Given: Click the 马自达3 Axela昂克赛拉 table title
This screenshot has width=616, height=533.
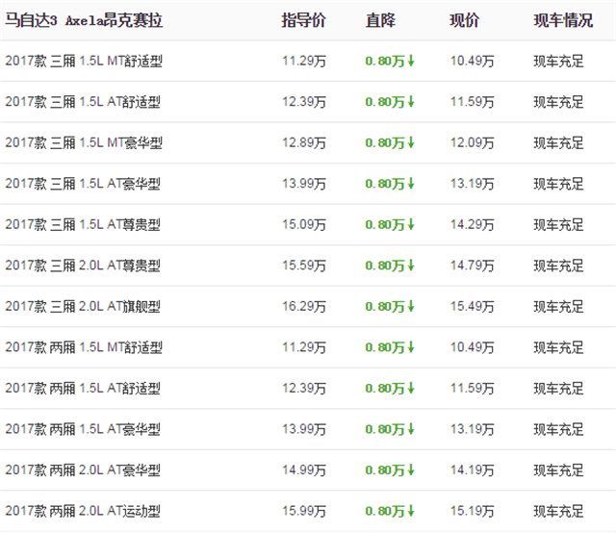Looking at the screenshot, I should [x=84, y=20].
